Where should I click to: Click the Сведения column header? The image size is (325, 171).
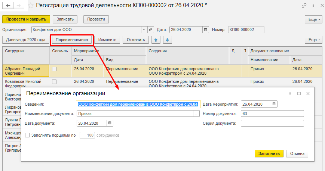click(x=188, y=55)
